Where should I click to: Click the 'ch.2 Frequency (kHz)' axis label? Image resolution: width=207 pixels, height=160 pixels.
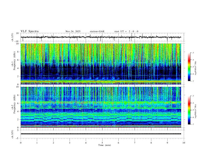14,104
